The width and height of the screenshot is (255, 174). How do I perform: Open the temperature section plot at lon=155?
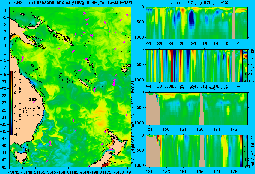197,23
